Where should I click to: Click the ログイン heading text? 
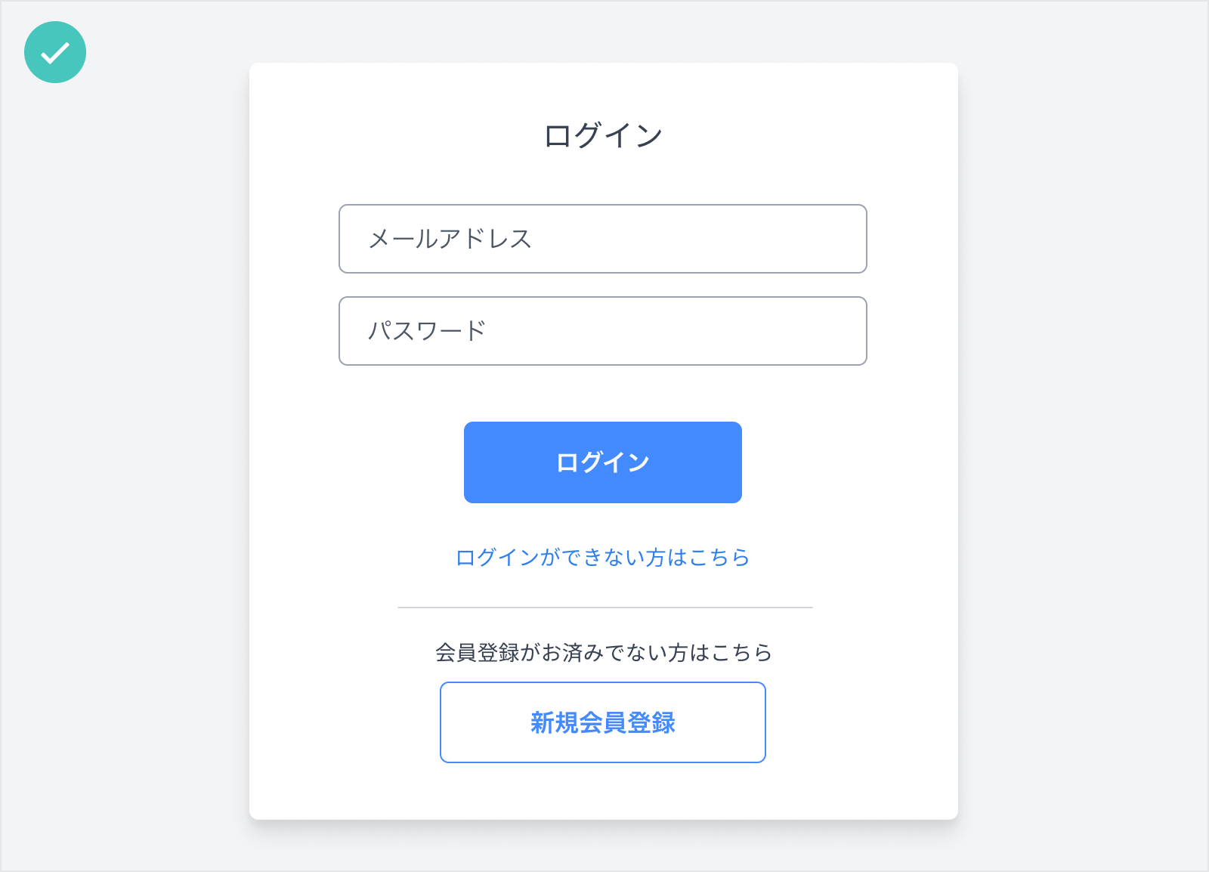tap(602, 134)
